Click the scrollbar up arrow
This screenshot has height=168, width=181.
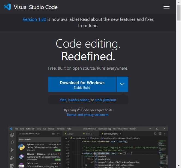click(179, 2)
